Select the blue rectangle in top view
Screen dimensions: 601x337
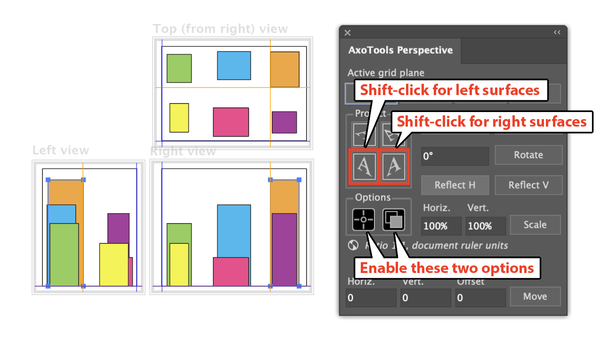point(234,65)
